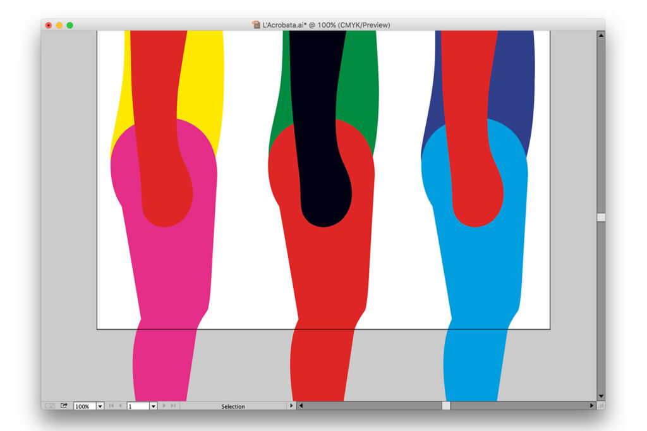Click the artboard number field showing 1
The height and width of the screenshot is (431, 647).
click(138, 406)
